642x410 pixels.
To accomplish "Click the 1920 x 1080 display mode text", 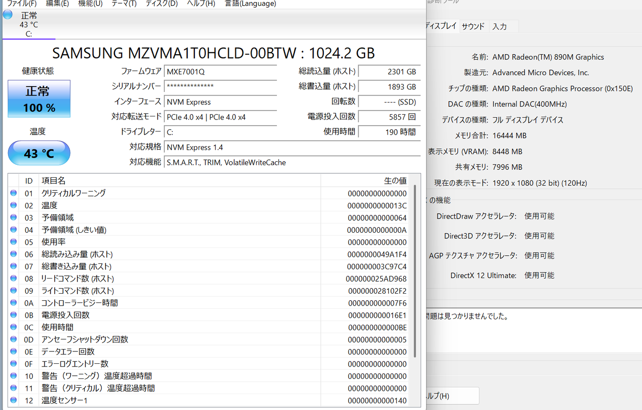I will pos(539,183).
